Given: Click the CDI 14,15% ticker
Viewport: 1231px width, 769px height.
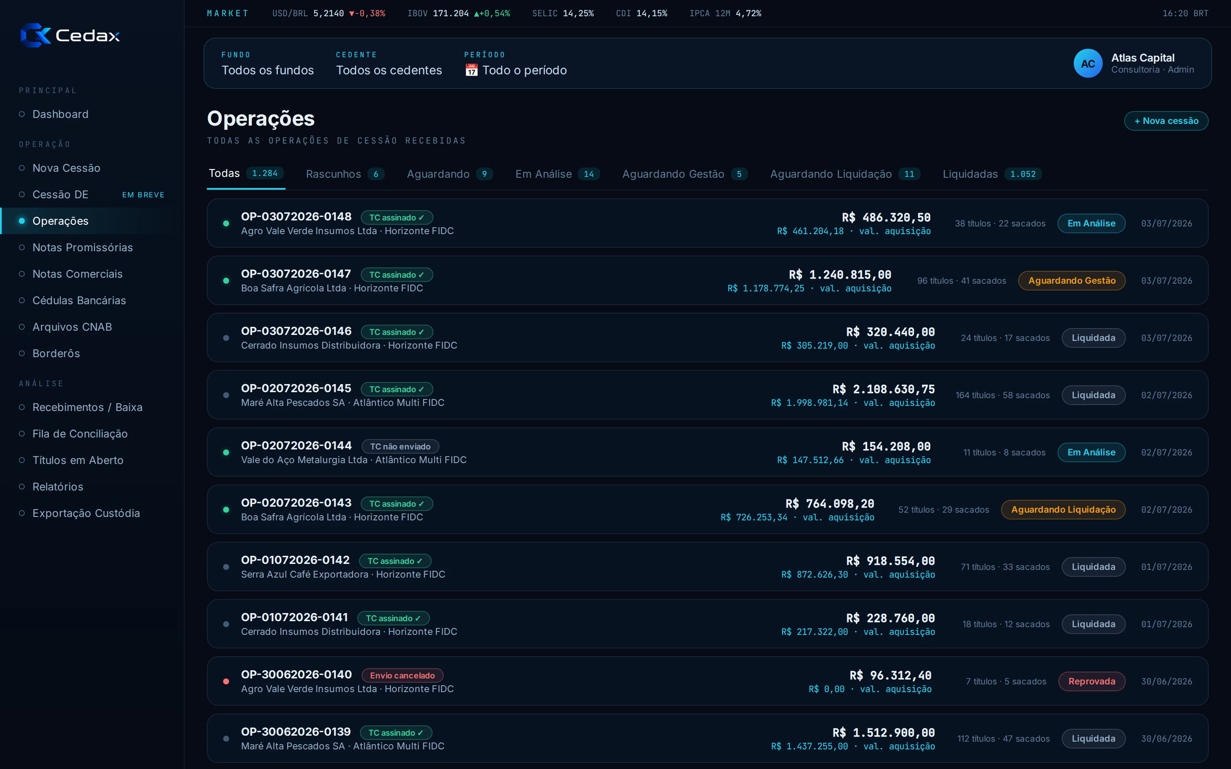Looking at the screenshot, I should pyautogui.click(x=642, y=13).
